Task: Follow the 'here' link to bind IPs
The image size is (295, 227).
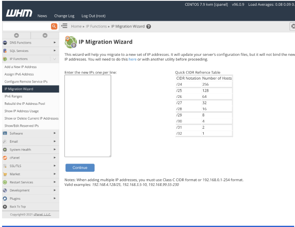Action: pyautogui.click(x=132, y=59)
